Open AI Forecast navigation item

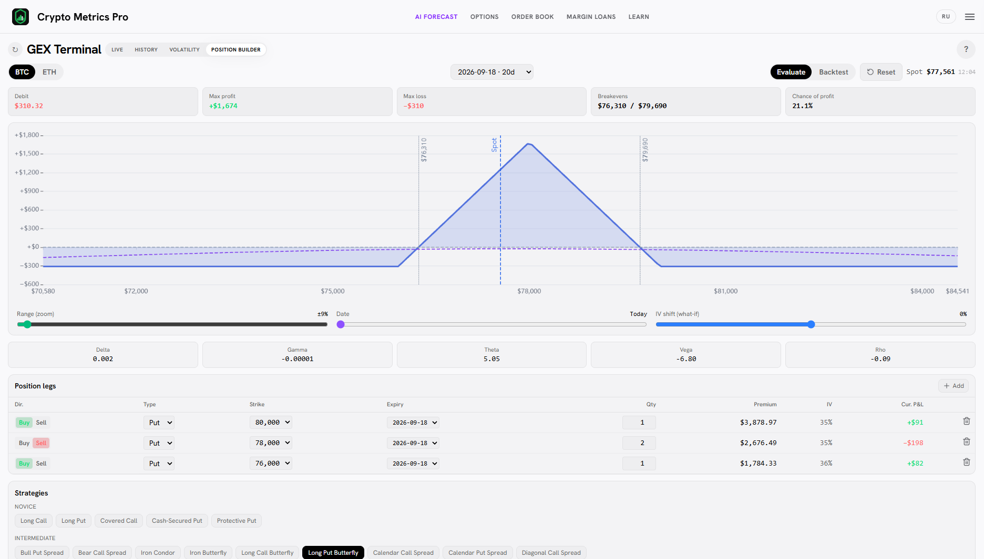pyautogui.click(x=436, y=17)
